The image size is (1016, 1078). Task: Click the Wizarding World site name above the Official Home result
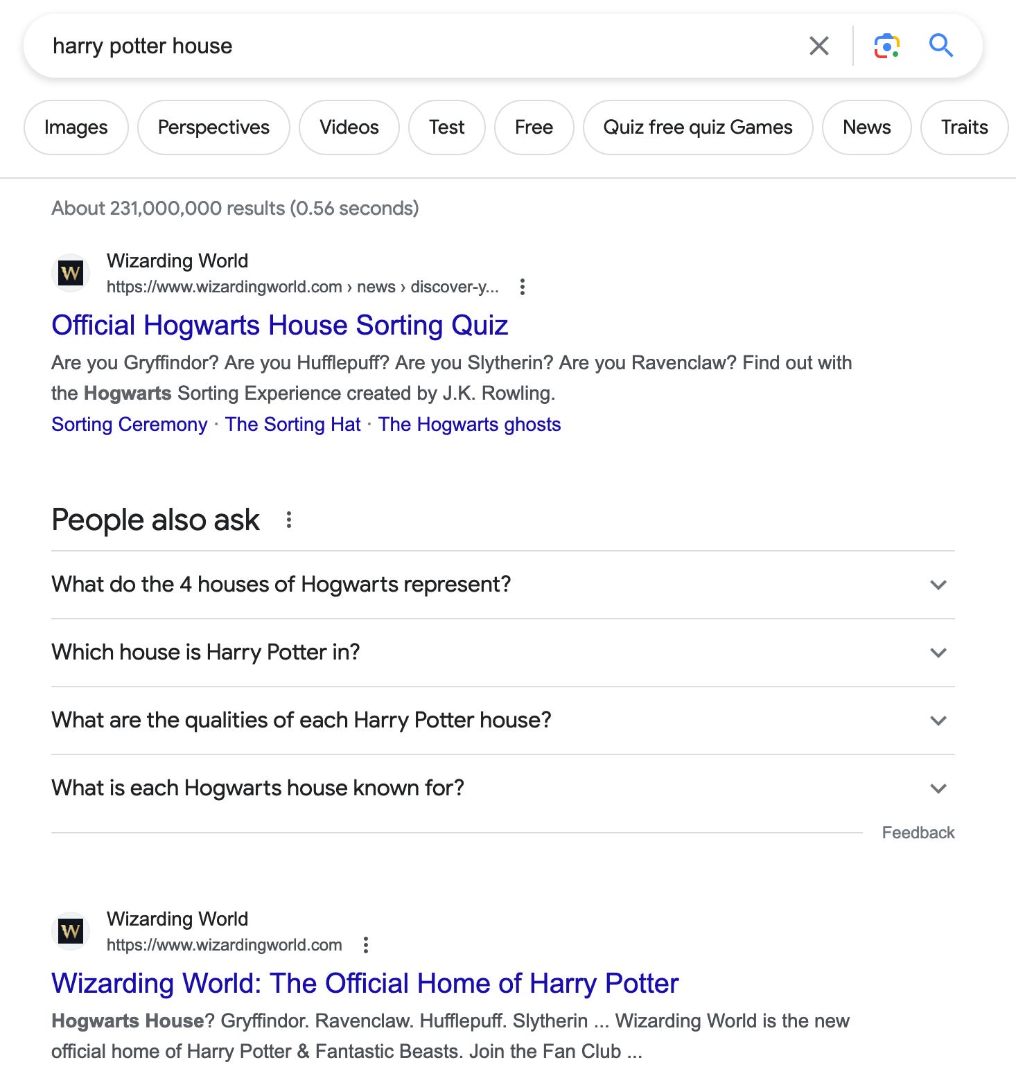coord(177,919)
